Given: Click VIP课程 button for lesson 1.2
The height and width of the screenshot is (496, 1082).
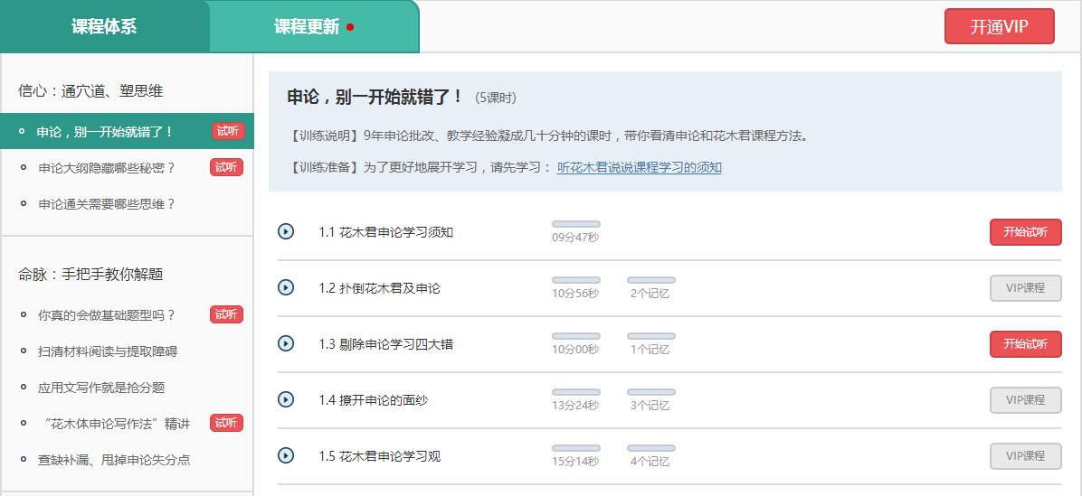Looking at the screenshot, I should [1025, 288].
